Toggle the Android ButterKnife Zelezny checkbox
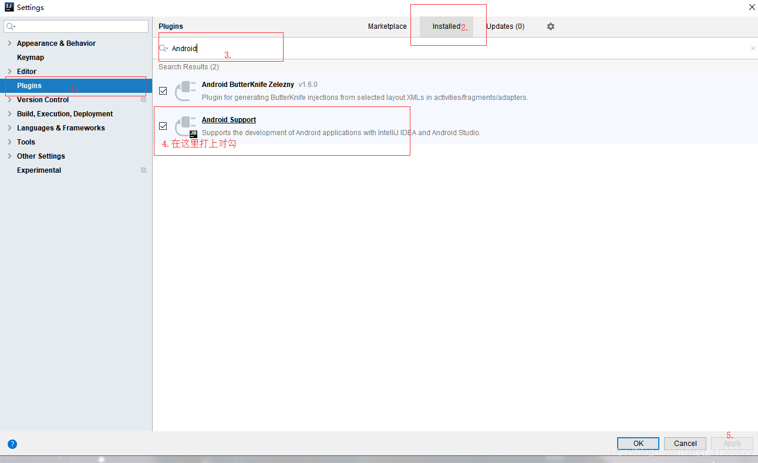The width and height of the screenshot is (758, 463). (x=163, y=91)
